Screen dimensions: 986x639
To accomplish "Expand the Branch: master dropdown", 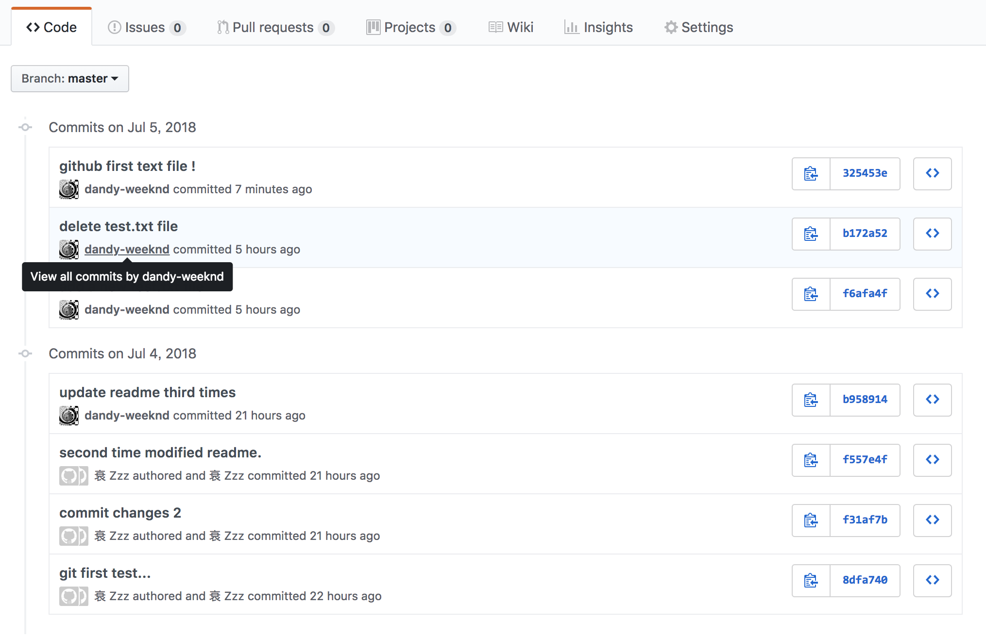I will [70, 79].
